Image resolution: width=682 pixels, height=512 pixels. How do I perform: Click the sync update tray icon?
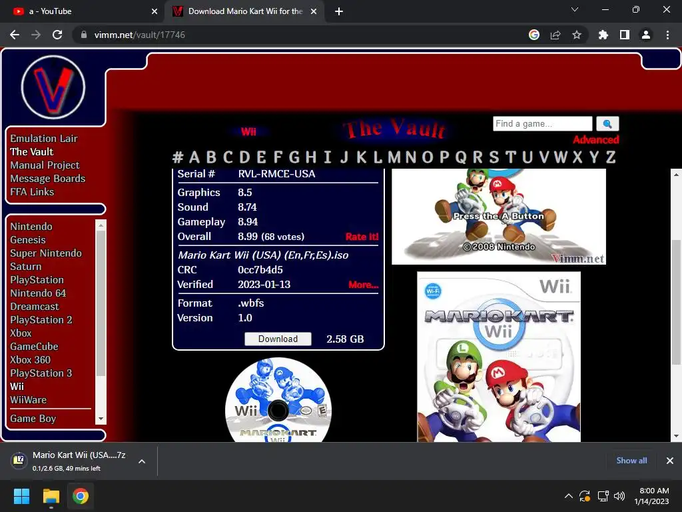(x=585, y=496)
